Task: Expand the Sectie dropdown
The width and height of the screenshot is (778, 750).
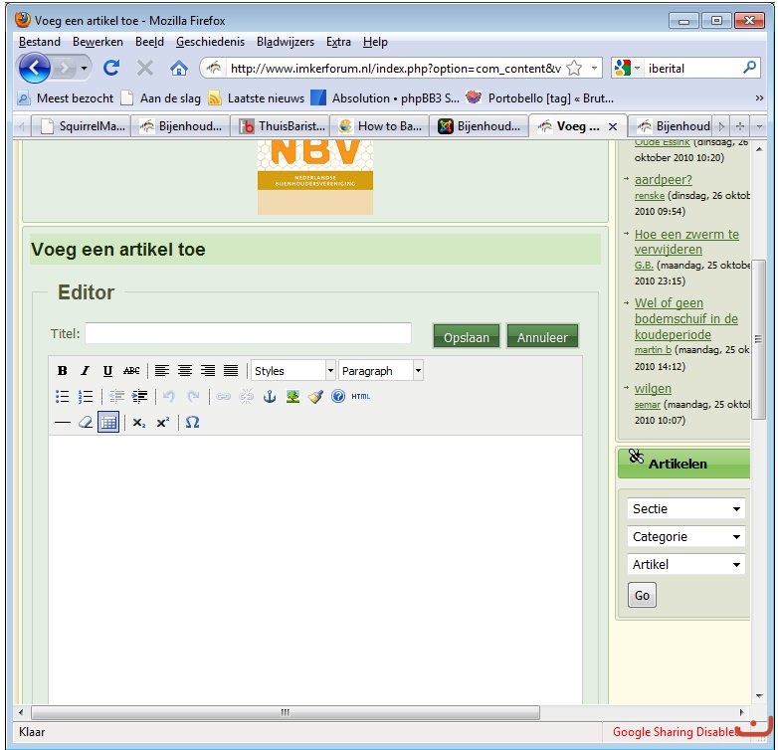Action: tap(685, 508)
